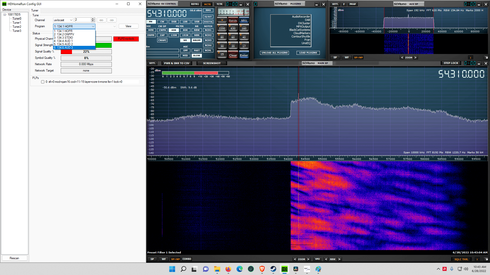Toggle STEP LOCK in Main SP
This screenshot has height=275, width=490.
pos(451,63)
